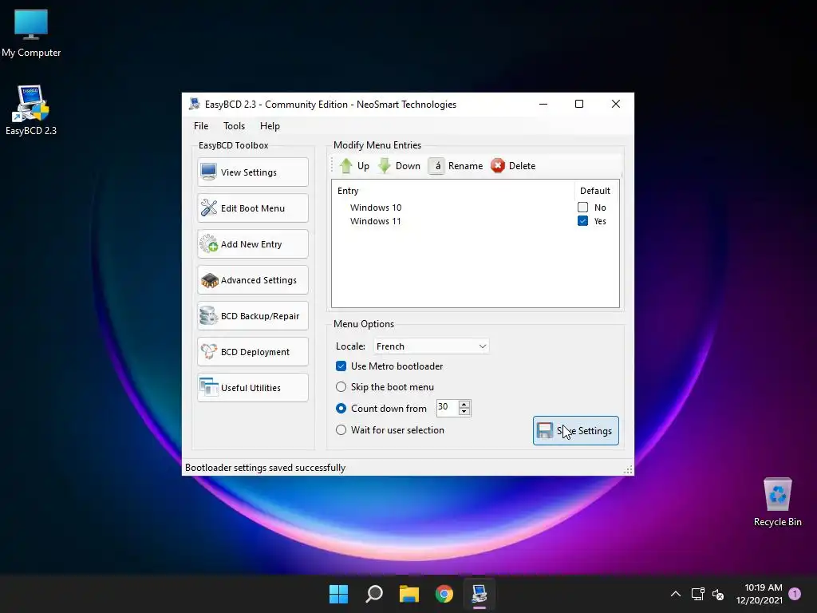
Task: Select Wait for user selection option
Action: [341, 430]
